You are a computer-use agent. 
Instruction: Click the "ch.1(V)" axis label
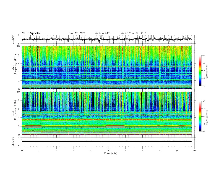(x=13, y=39)
